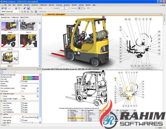Click the update style icon after the red X

click(x=28, y=11)
